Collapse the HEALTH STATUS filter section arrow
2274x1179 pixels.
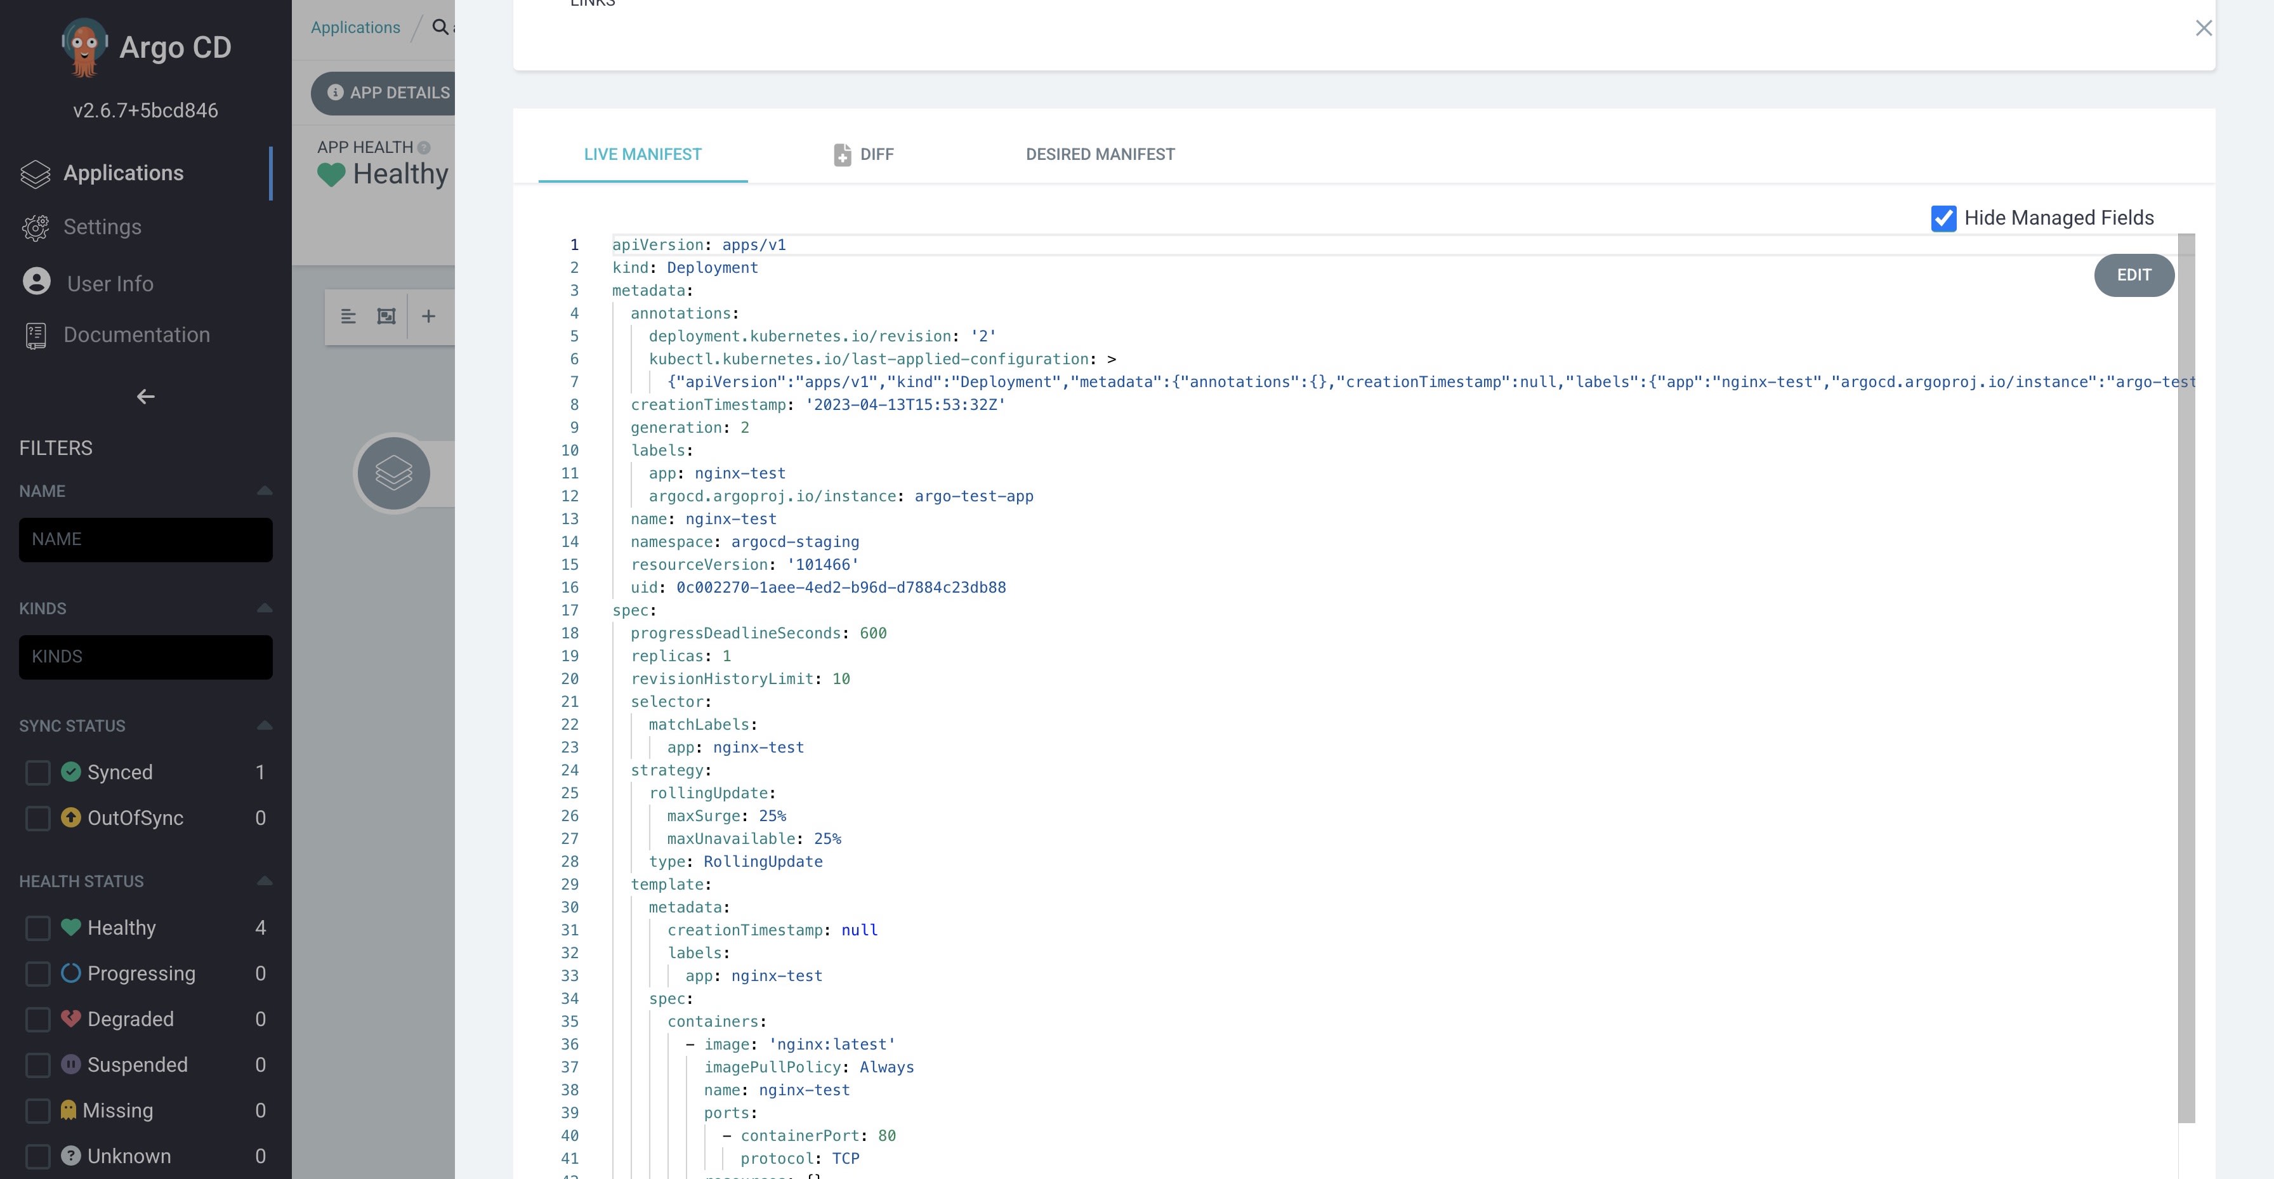[264, 881]
